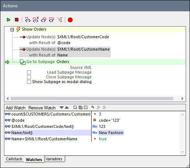Click the copy single item icon in the watch toolbar
Image resolution: width=190 pixels, height=168 pixels.
75,108
